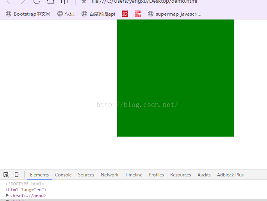The height and width of the screenshot is (201, 267).
Task: Click the browser forward arrow
Action: point(23,2)
